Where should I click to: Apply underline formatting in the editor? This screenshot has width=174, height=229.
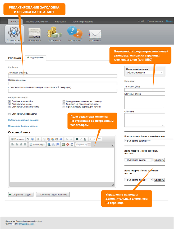coord(85,139)
